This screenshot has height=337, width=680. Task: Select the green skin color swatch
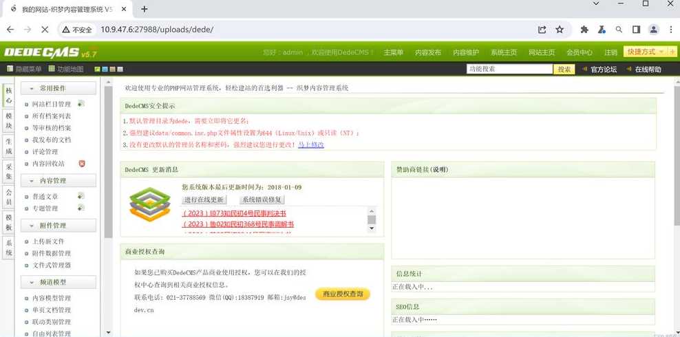98,69
